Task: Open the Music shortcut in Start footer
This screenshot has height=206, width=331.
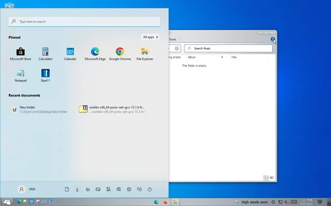Action: 88,189
